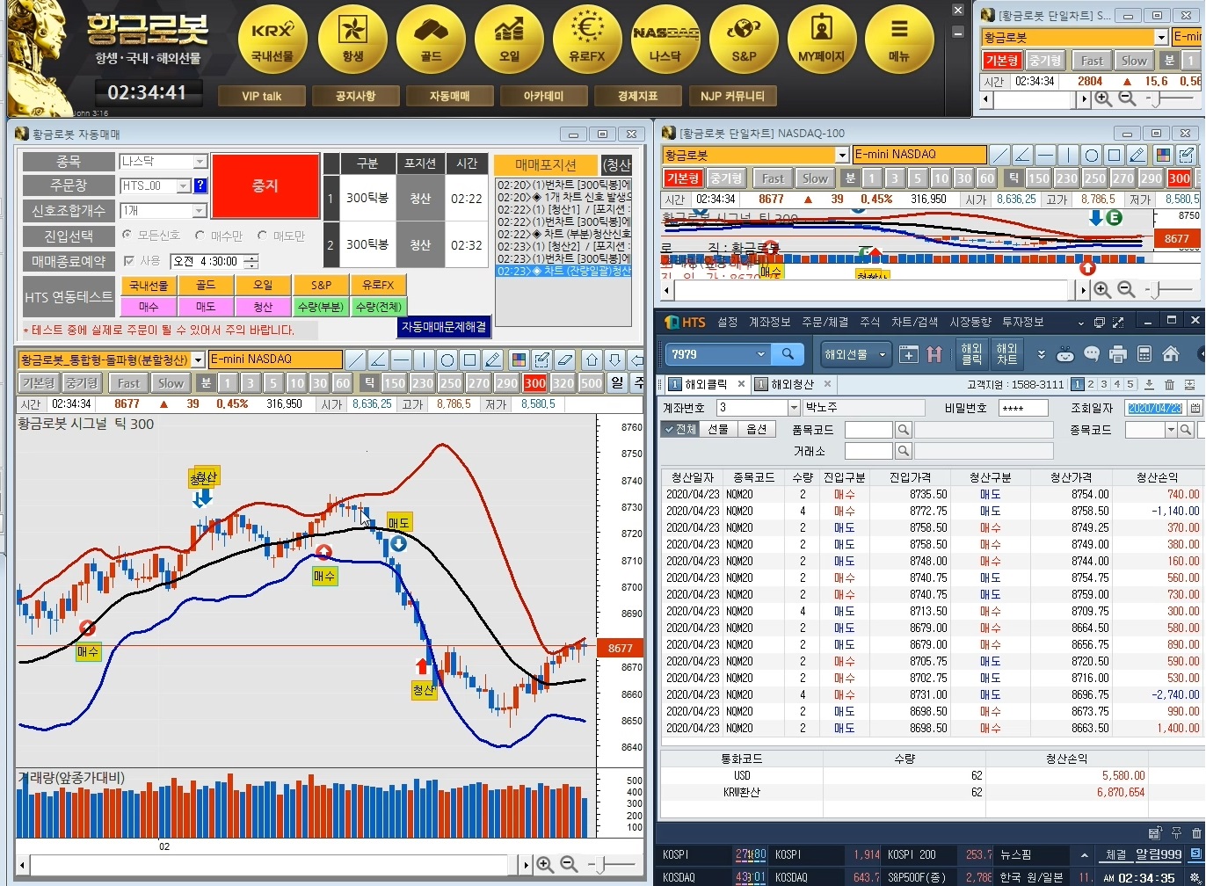Toggle the 선물 filter in HTS
Image resolution: width=1206 pixels, height=886 pixels.
[718, 429]
